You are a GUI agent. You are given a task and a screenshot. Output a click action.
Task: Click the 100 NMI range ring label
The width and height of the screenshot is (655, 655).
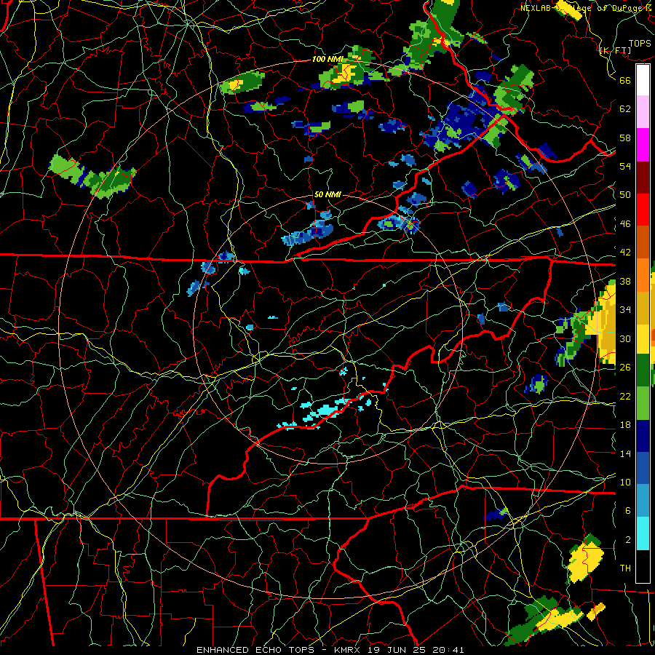(327, 59)
